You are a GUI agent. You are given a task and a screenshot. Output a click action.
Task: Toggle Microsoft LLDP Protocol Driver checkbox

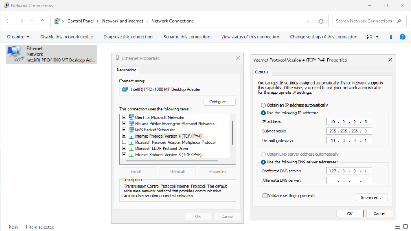124,148
